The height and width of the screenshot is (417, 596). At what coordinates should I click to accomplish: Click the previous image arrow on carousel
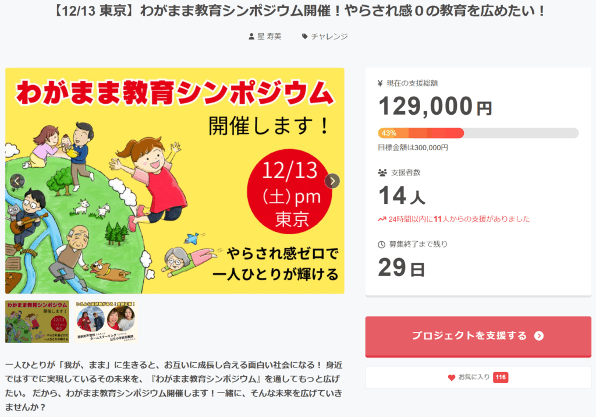coord(17,181)
